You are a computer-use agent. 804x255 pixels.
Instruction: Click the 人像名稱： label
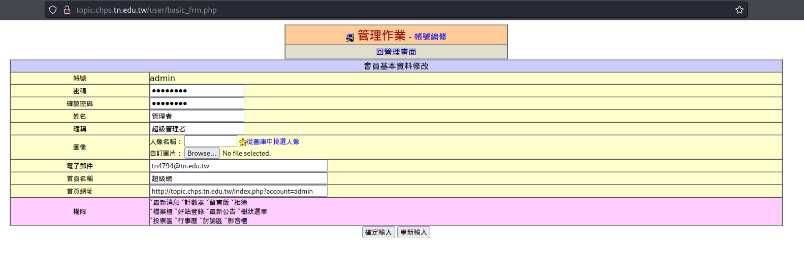point(166,141)
